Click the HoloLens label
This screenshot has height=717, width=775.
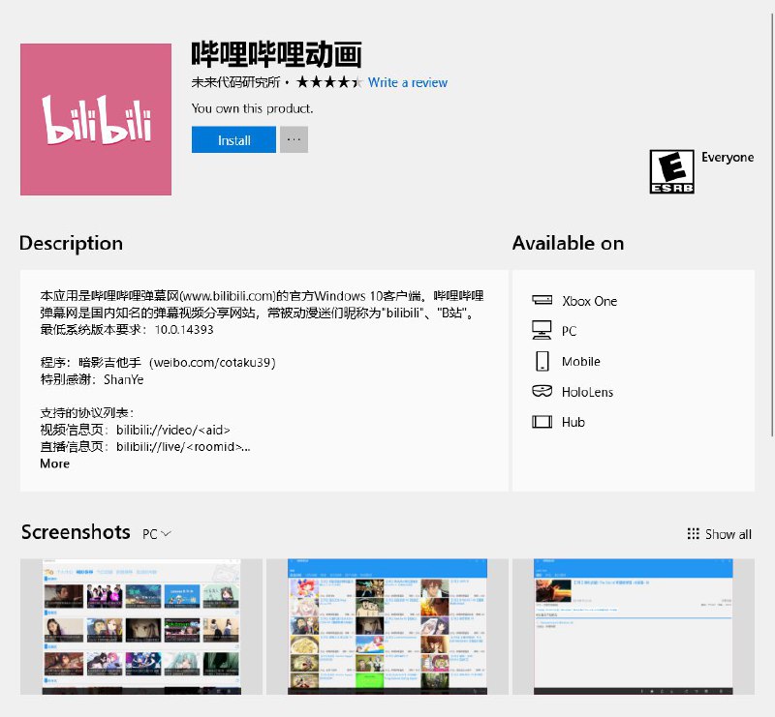click(588, 392)
